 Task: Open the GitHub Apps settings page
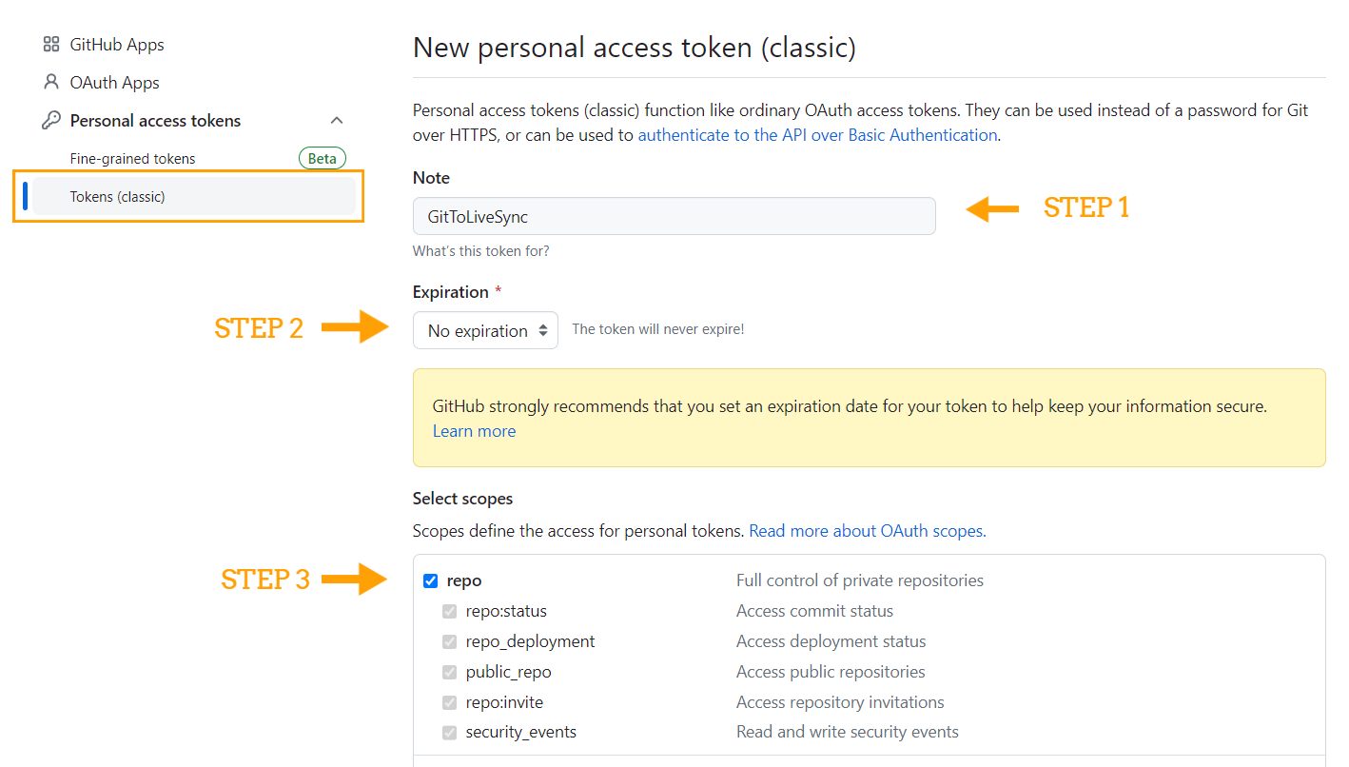pos(116,45)
